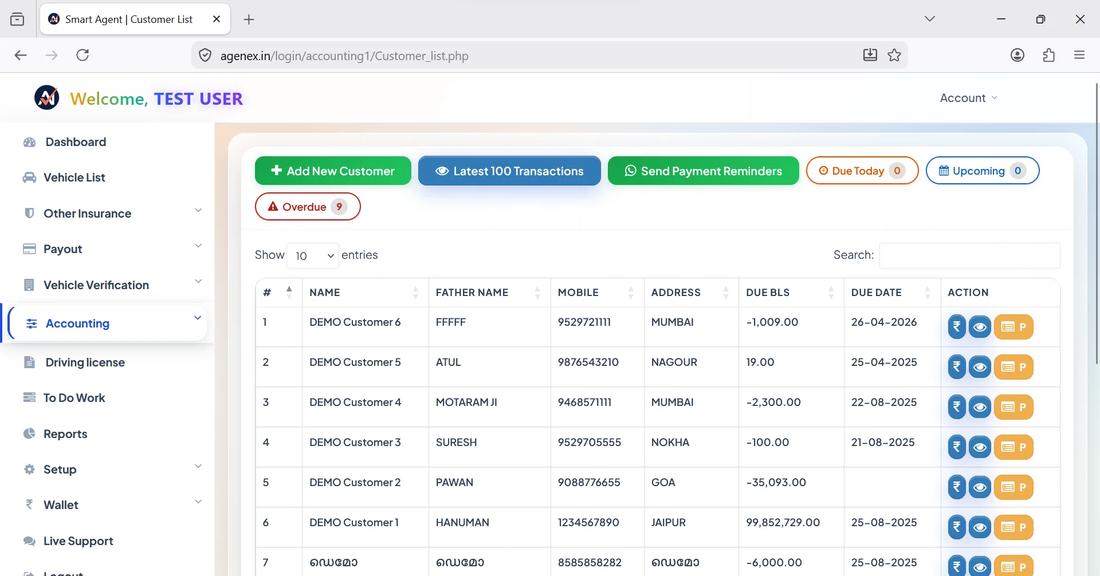Image resolution: width=1100 pixels, height=576 pixels.
Task: Open browser application menu
Action: point(1079,55)
